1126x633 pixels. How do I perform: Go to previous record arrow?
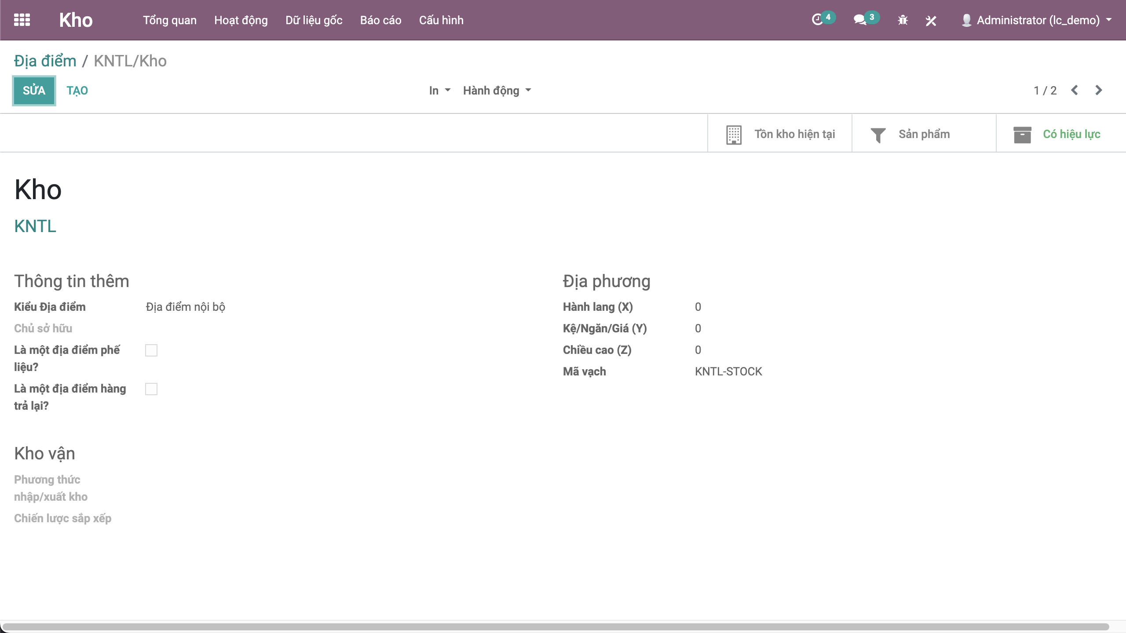(1075, 90)
